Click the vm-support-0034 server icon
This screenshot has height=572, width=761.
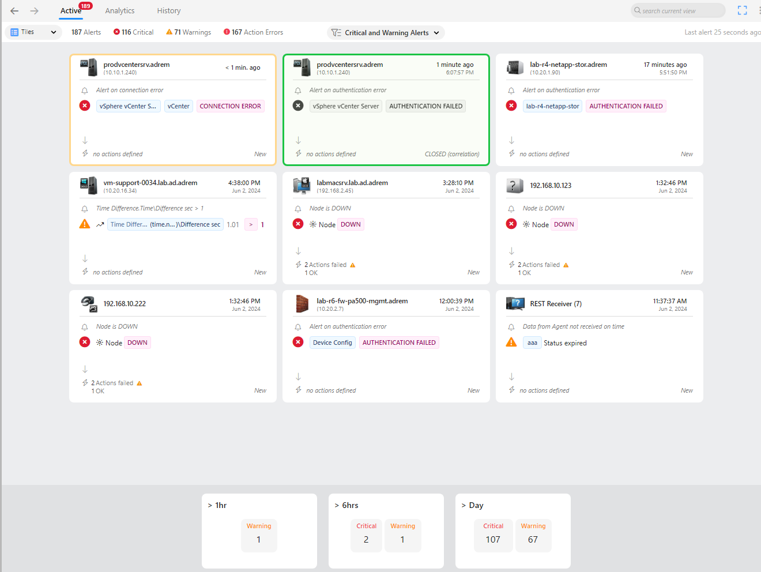88,186
